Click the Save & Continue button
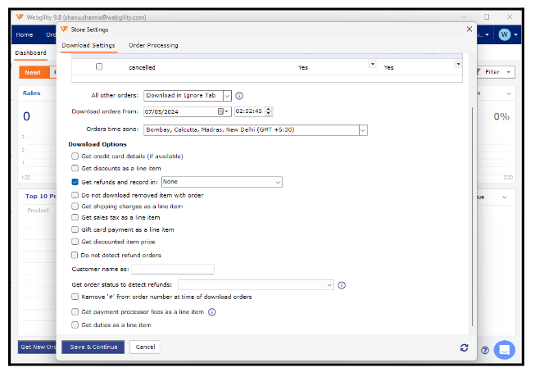This screenshot has width=535, height=372. point(93,347)
